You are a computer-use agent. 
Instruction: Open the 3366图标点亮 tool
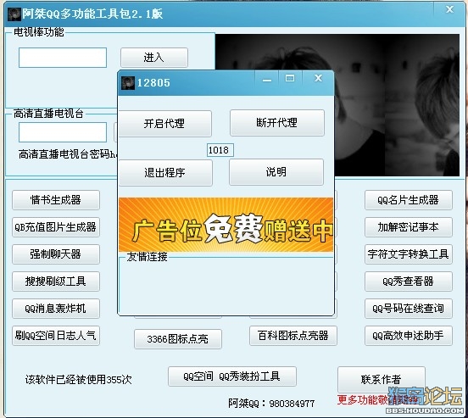[178, 339]
